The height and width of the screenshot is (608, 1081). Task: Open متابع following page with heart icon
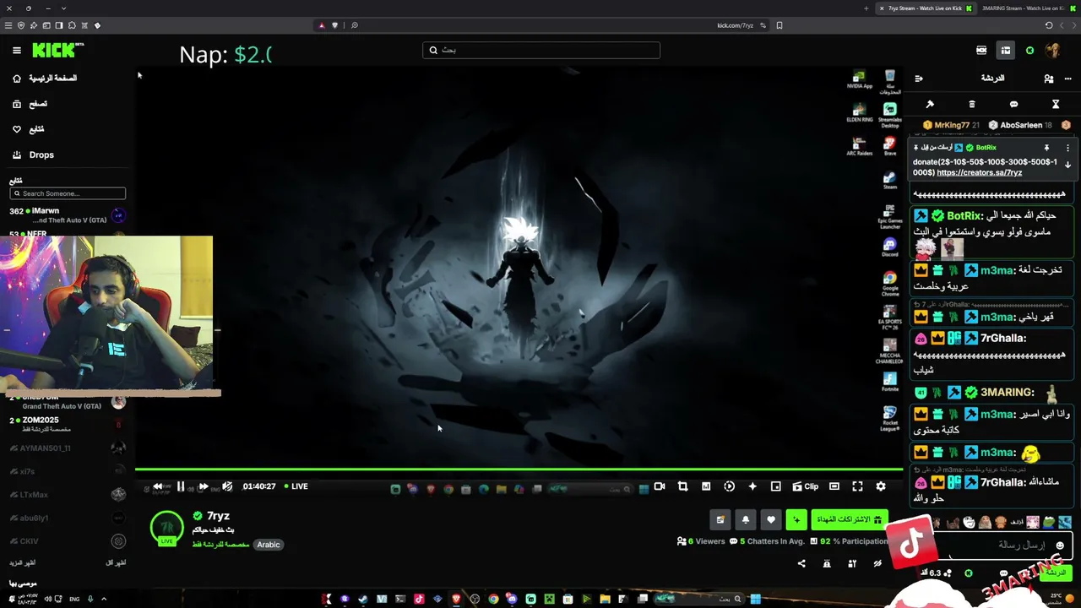pos(29,129)
